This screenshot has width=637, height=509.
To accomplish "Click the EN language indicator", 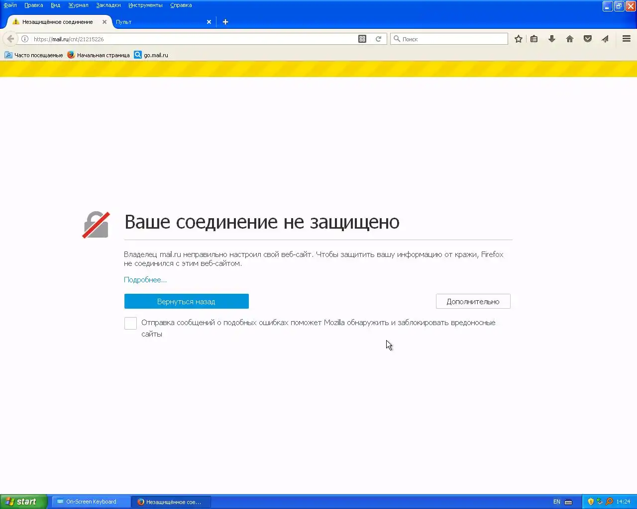I will point(557,502).
